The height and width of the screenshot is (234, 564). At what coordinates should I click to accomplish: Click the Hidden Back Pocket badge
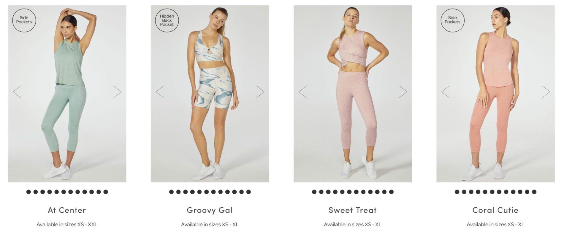167,20
